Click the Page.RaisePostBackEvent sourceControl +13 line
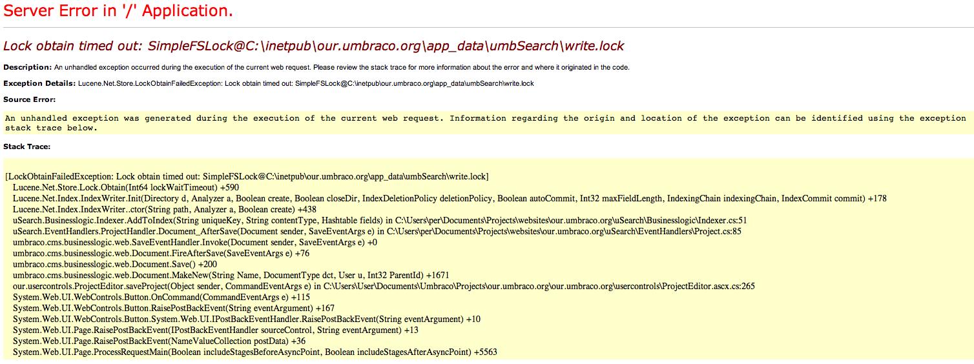 pos(216,330)
